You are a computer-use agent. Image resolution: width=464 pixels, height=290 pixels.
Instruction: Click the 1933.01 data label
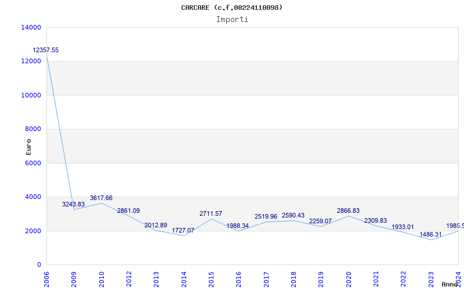click(x=403, y=227)
